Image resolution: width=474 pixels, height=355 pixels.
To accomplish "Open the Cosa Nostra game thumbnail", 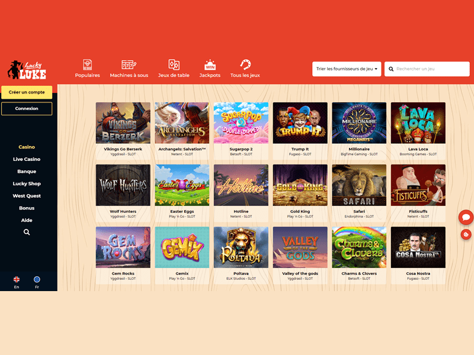I will tap(418, 247).
